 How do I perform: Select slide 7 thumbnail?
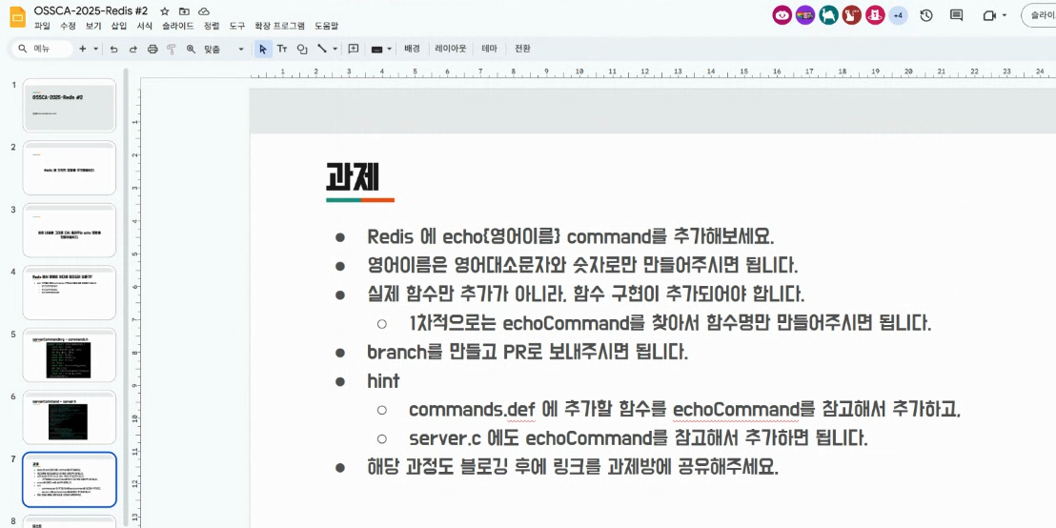69,479
